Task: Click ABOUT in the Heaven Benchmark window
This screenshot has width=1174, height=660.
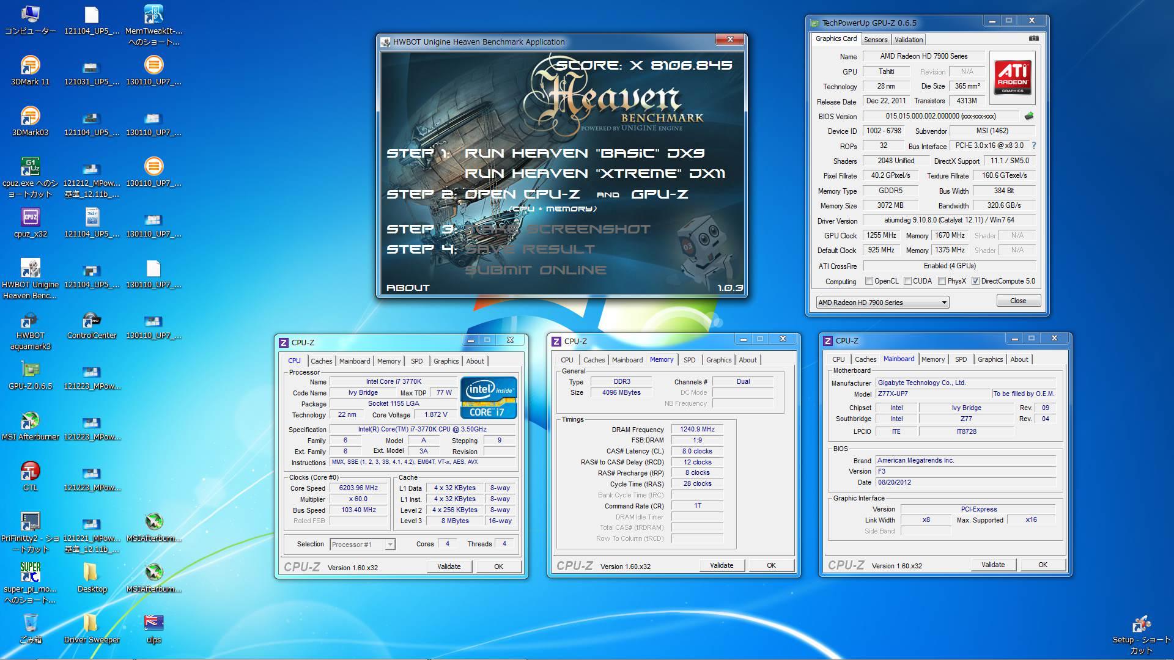Action: pyautogui.click(x=408, y=288)
